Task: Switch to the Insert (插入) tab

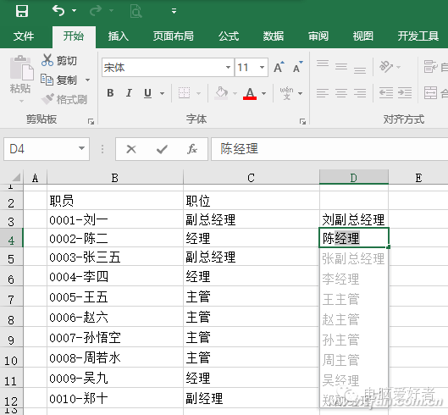Action: [x=118, y=36]
